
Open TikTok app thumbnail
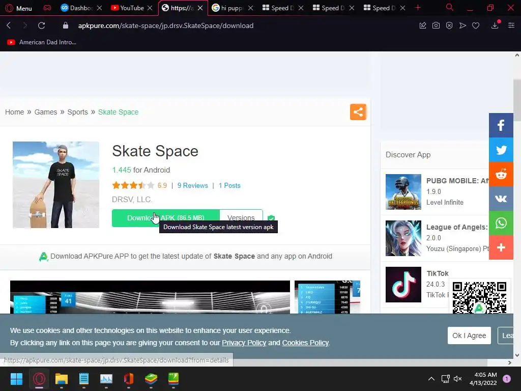pyautogui.click(x=403, y=285)
